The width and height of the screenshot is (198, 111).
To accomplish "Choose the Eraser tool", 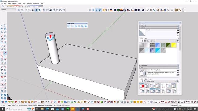I will [5, 29].
